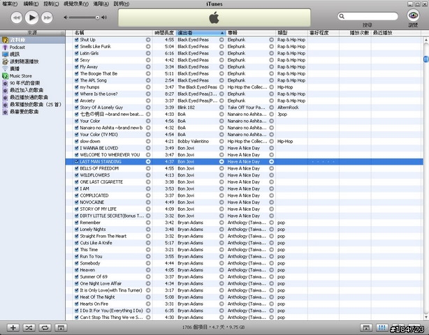Open 最喜愛的歌曲 smart playlist

point(24,112)
